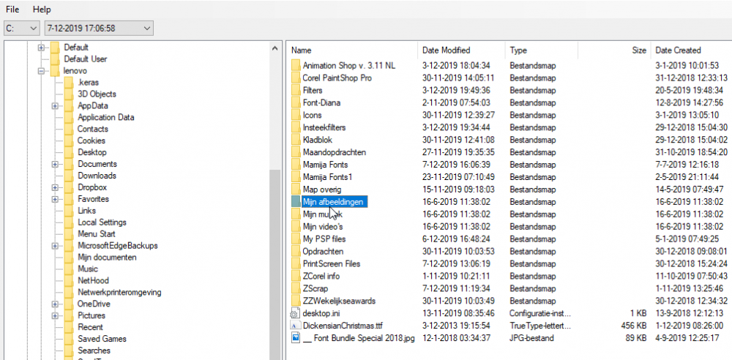Image resolution: width=732 pixels, height=360 pixels.
Task: Click the Opdrachten folder icon
Action: (x=296, y=251)
